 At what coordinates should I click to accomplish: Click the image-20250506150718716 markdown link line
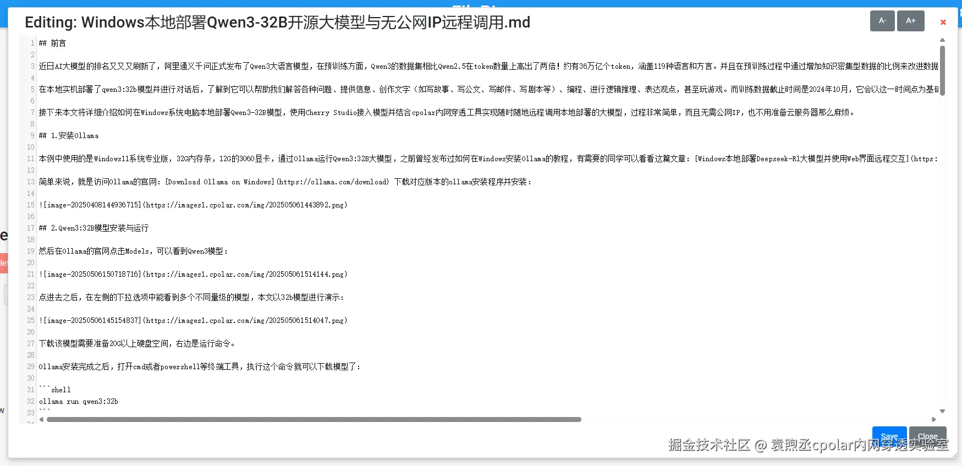[x=193, y=274]
